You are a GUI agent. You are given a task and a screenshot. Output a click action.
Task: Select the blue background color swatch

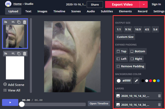tap(158, 81)
